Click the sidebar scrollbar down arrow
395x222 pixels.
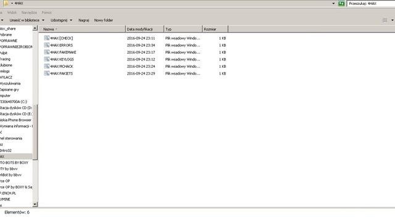35,204
